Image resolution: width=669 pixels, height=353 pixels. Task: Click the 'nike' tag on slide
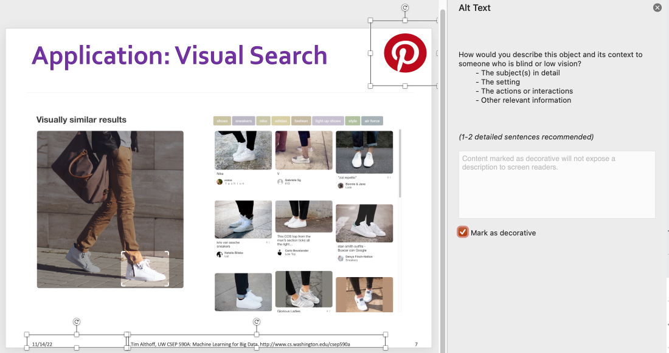pos(263,121)
